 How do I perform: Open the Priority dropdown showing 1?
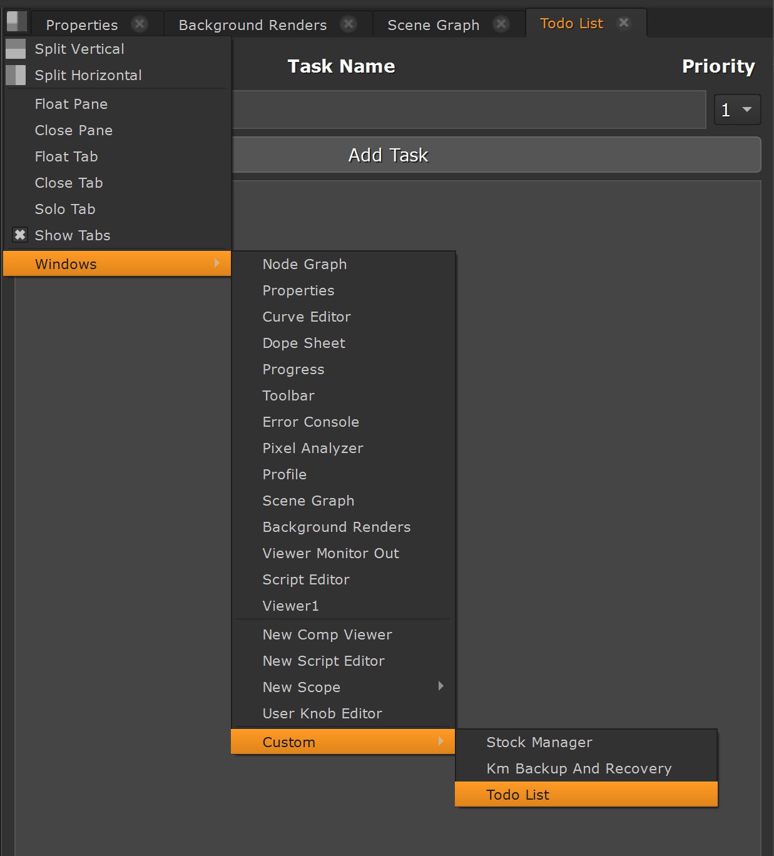click(x=737, y=110)
